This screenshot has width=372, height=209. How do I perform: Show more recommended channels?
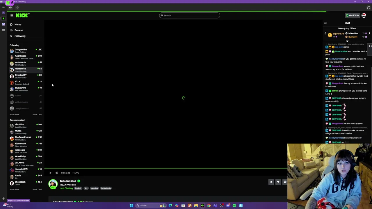point(14,189)
